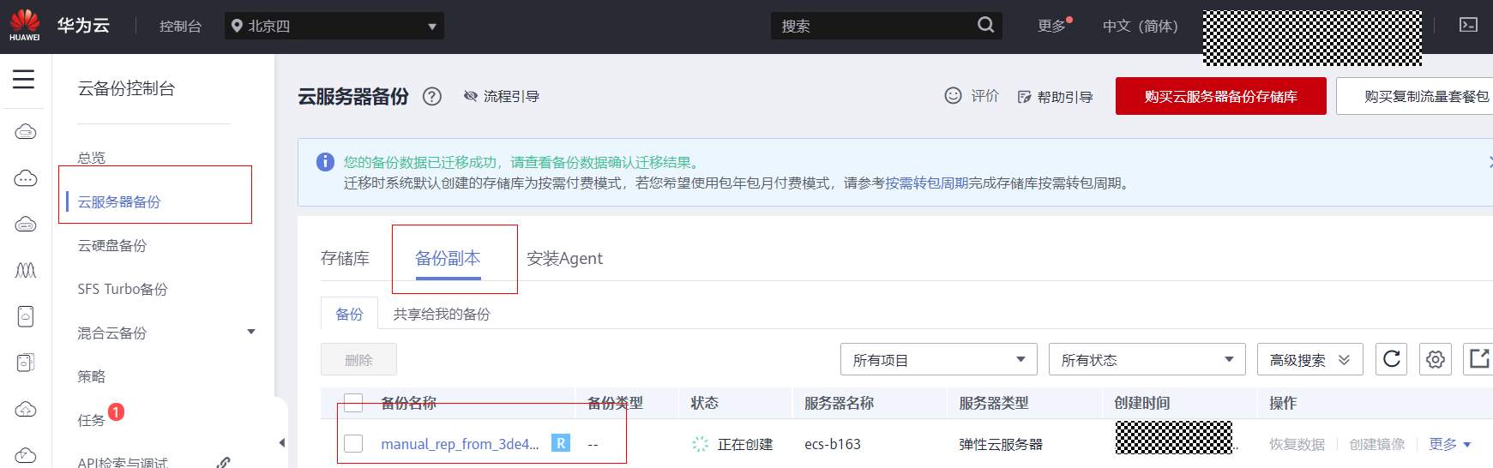Open 云服务器备份 in the sidebar

119,201
